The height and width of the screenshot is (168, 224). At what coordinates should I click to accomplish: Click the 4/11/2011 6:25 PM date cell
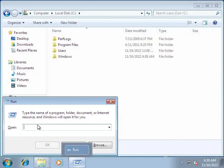pos(139,45)
